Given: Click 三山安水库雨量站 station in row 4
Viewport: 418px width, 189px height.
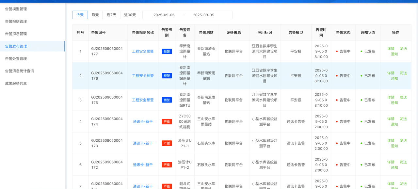Looking at the screenshot, I should pos(206,121).
